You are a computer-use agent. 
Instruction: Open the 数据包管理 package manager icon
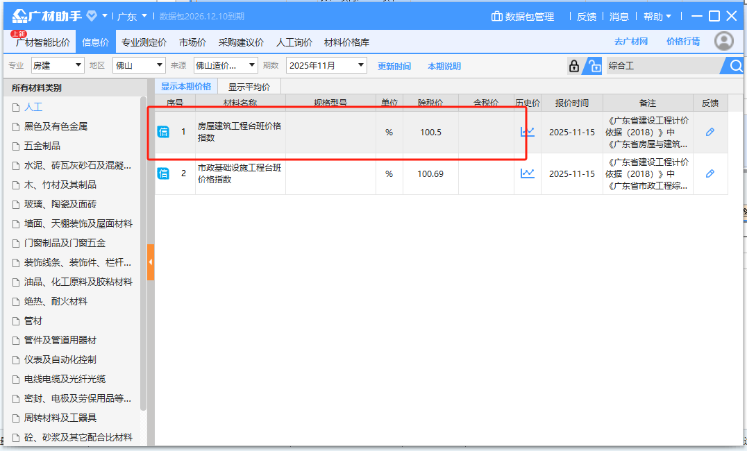click(496, 17)
